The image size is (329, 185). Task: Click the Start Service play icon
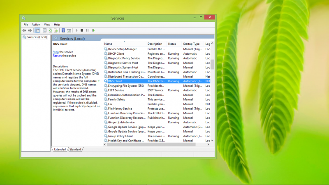point(76,30)
